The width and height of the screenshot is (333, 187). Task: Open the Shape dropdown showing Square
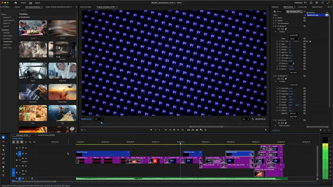click(x=295, y=39)
